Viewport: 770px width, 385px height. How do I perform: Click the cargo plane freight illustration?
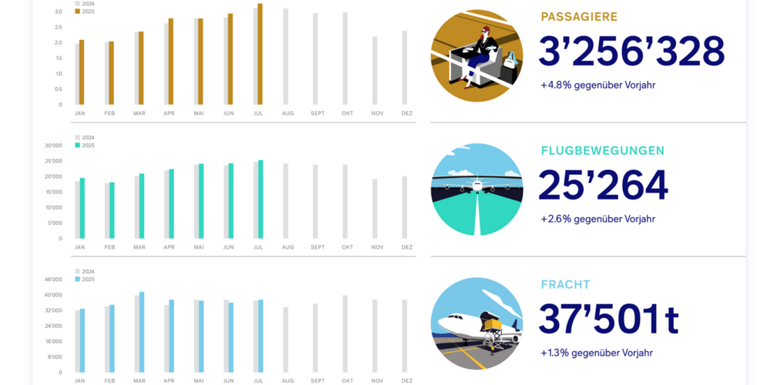click(477, 323)
